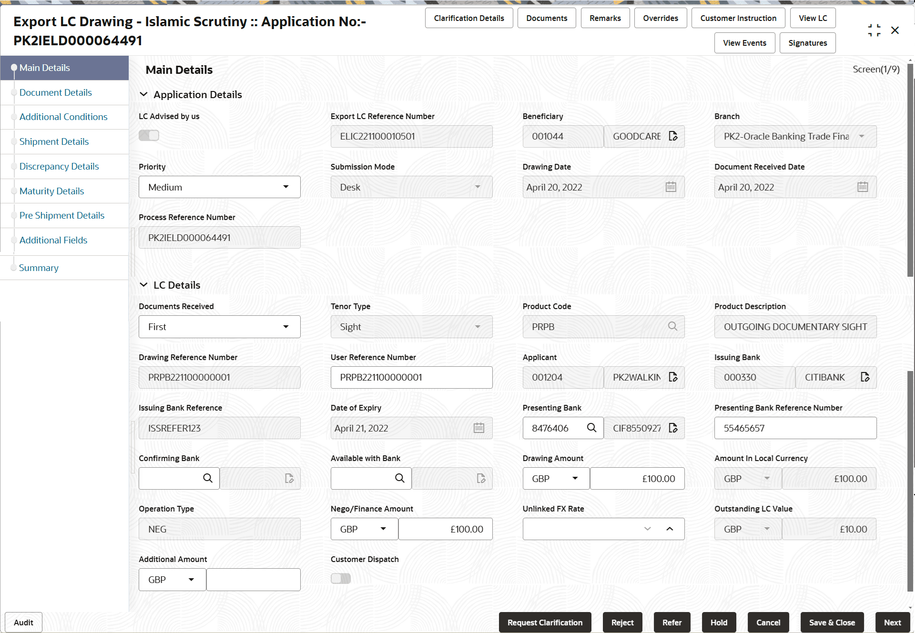This screenshot has width=915, height=633.
Task: Click party icon next to Applicant PK2WALKIN
Action: (x=673, y=377)
